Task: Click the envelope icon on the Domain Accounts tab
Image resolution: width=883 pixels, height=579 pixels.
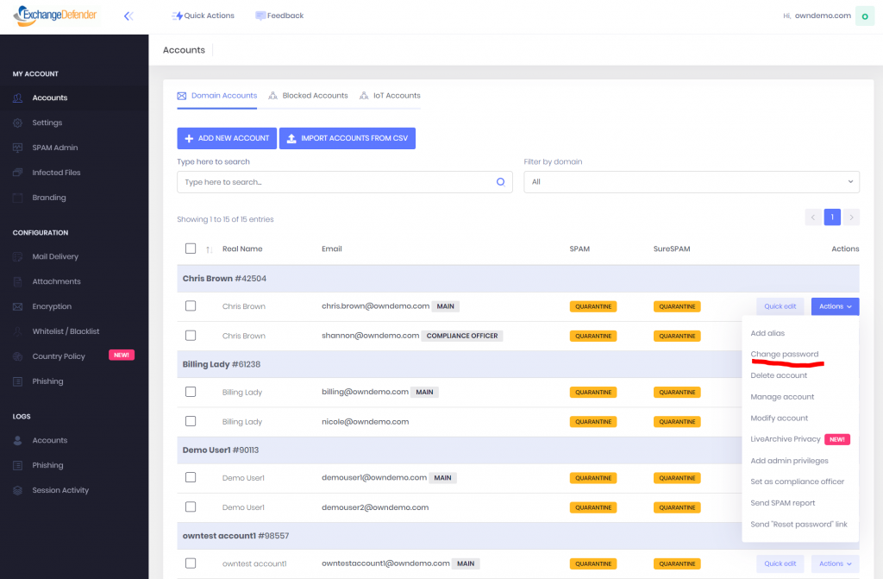Action: coord(182,96)
